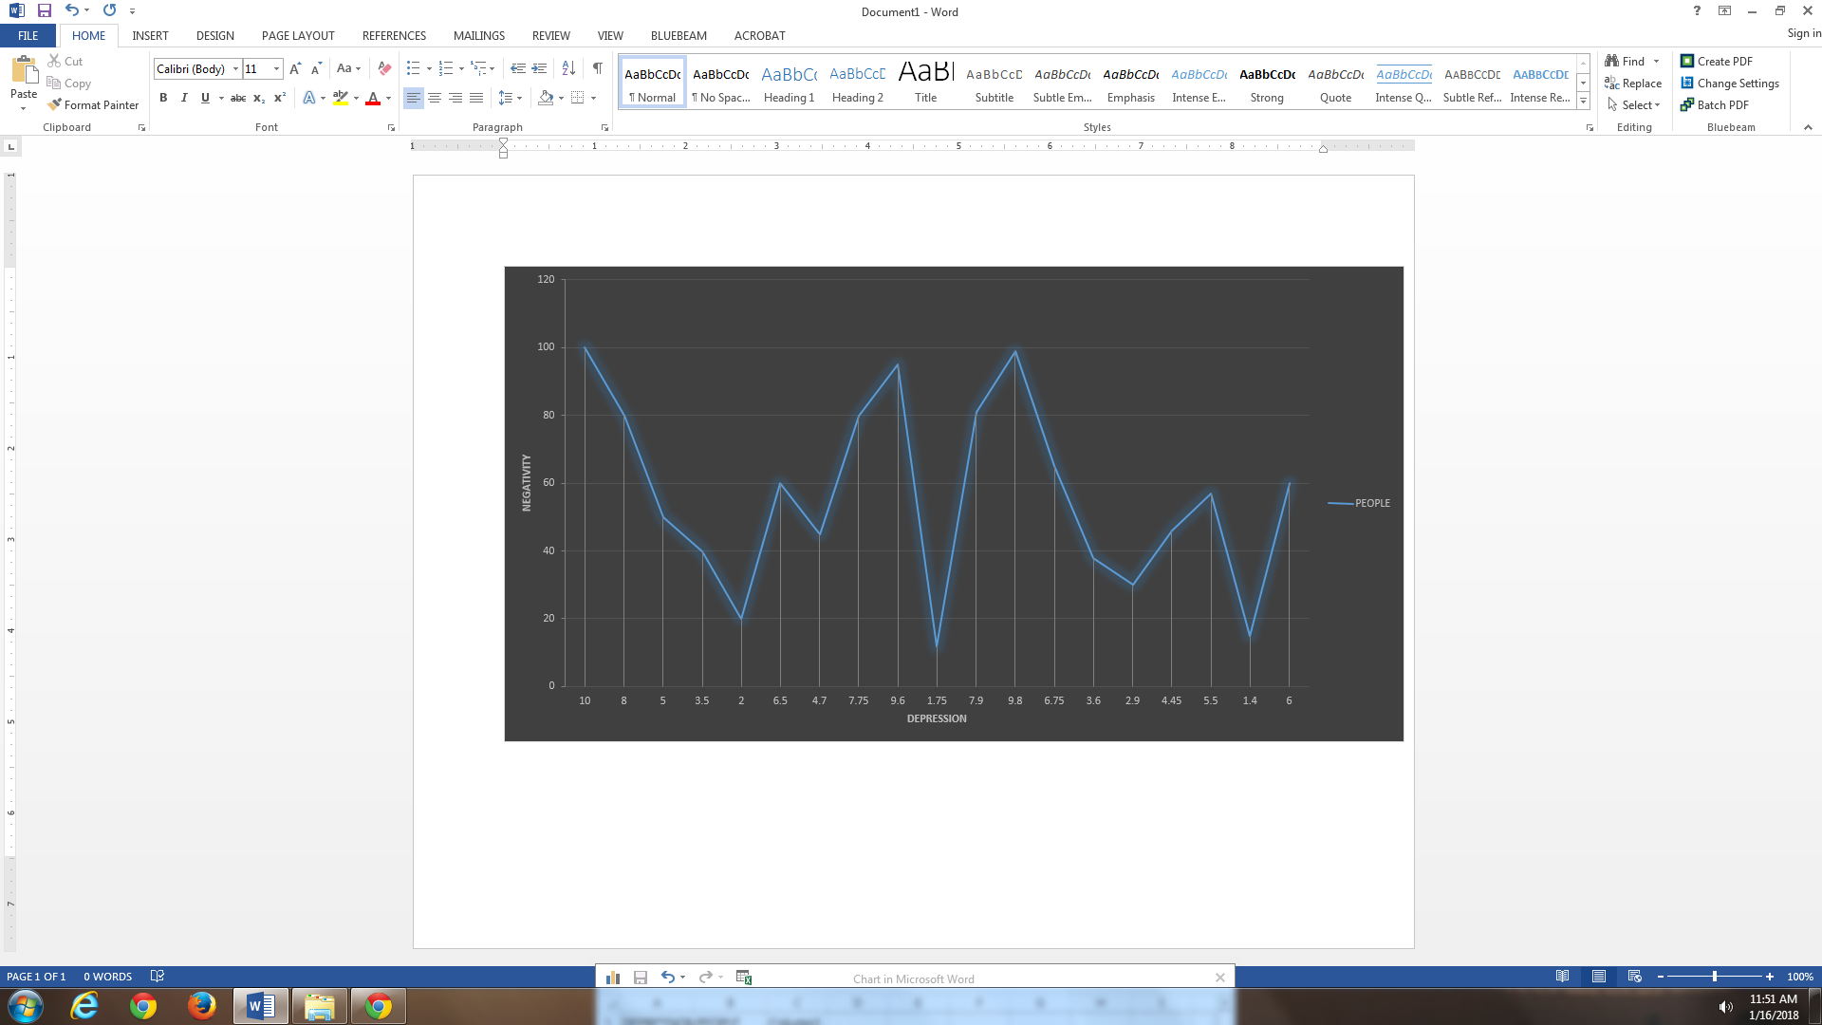Click the Clear All Formatting icon
Viewport: 1822px width, 1025px height.
(384, 68)
